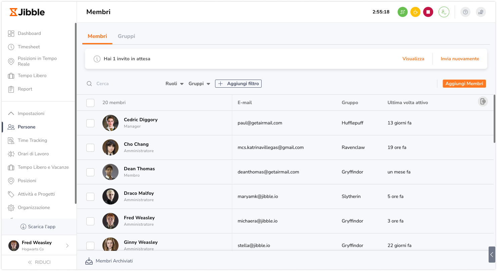Open Dashboard from the sidebar
The image size is (497, 271).
point(29,33)
